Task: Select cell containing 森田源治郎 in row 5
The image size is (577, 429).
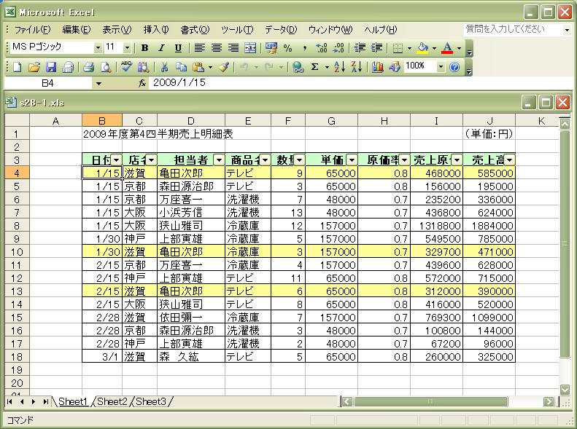Action: [x=191, y=186]
